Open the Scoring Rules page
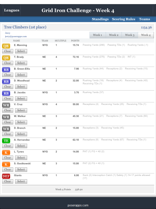 coord(123,19)
